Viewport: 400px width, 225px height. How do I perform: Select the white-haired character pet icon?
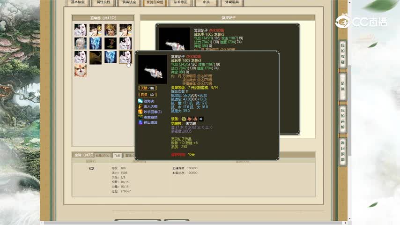80,44
